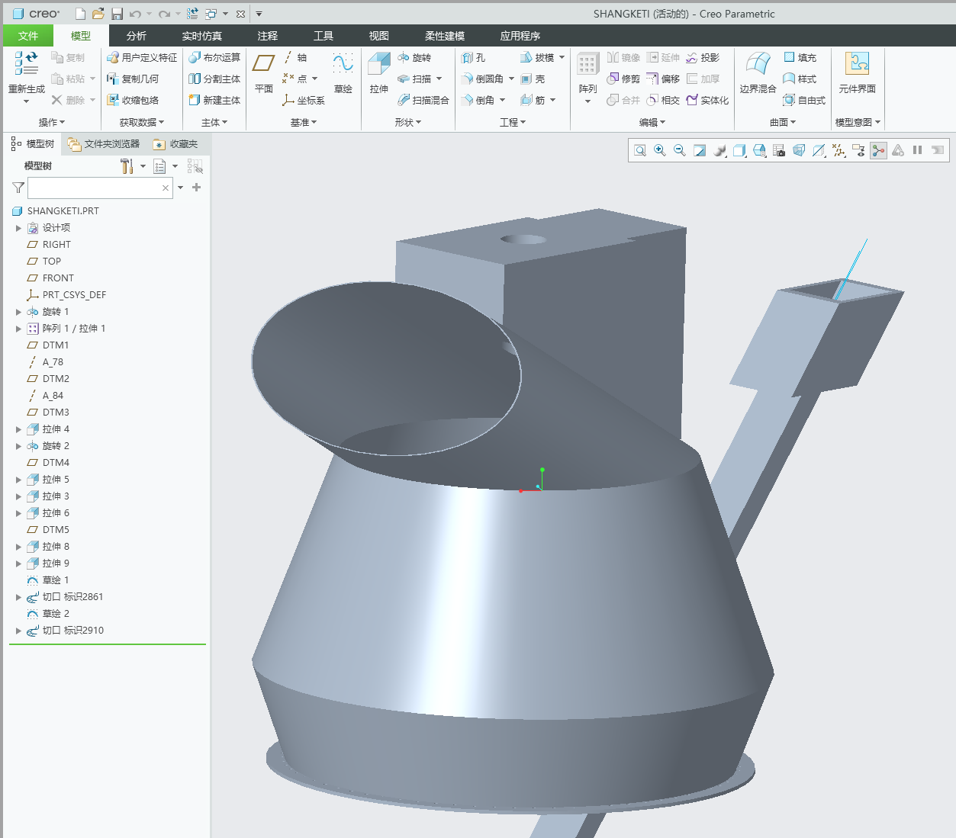
Task: Create a datum Plane (平面)
Action: click(264, 73)
